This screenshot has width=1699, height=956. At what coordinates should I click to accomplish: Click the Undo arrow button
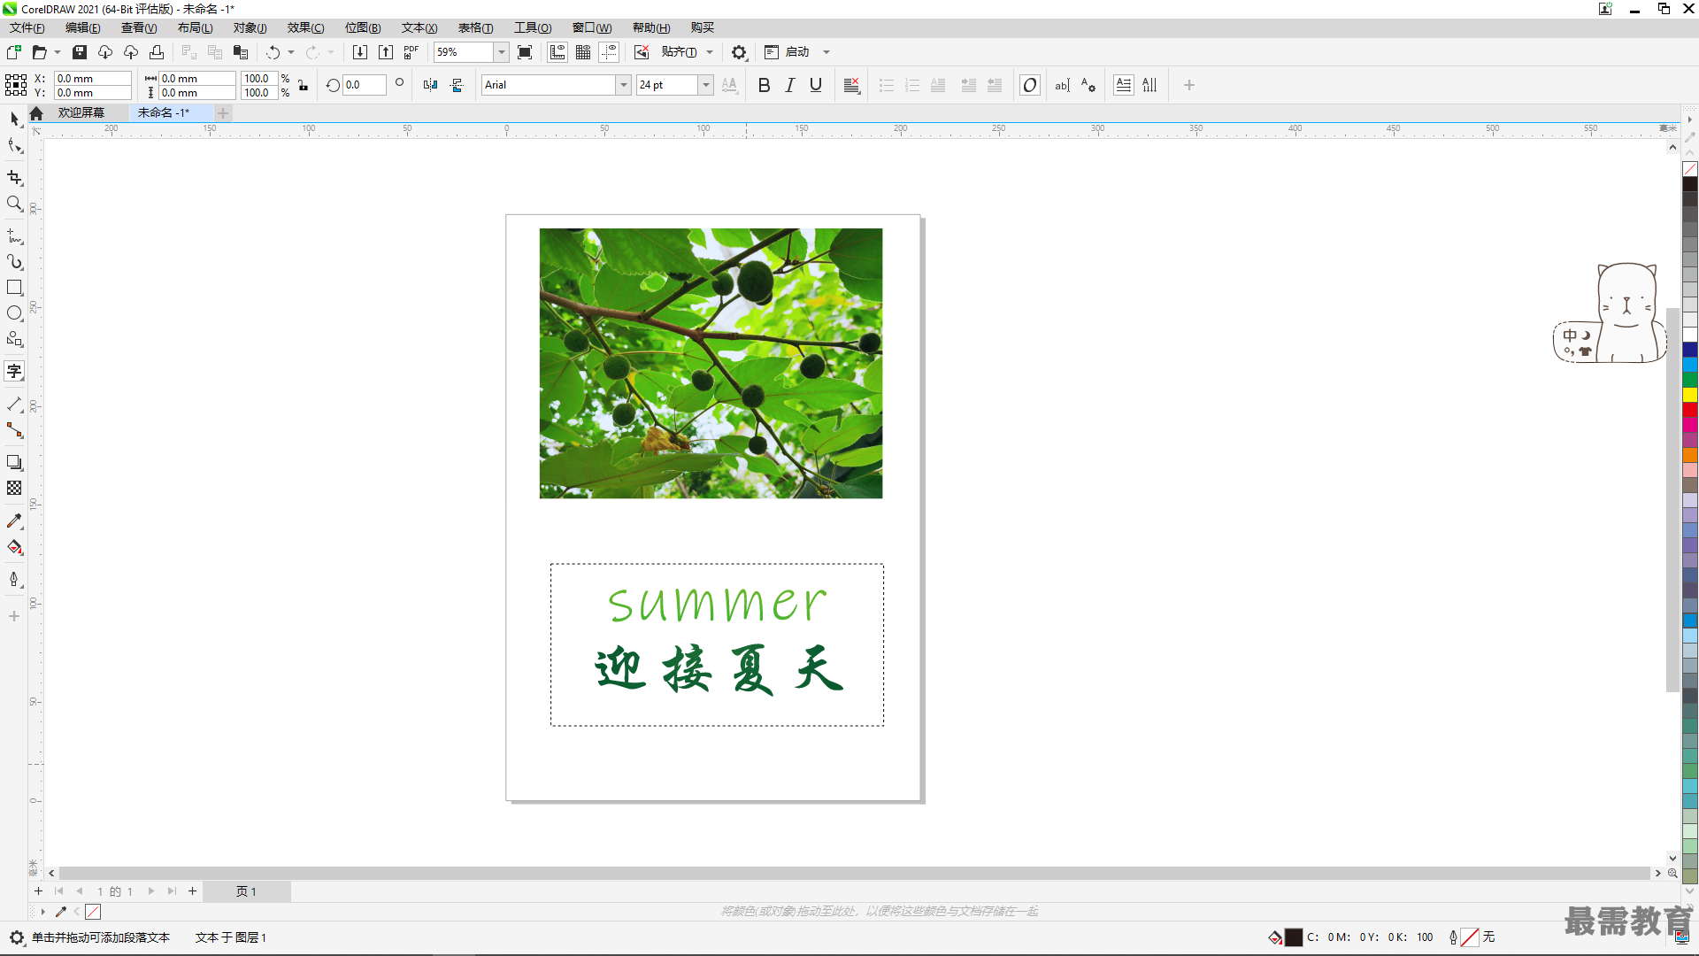point(273,52)
